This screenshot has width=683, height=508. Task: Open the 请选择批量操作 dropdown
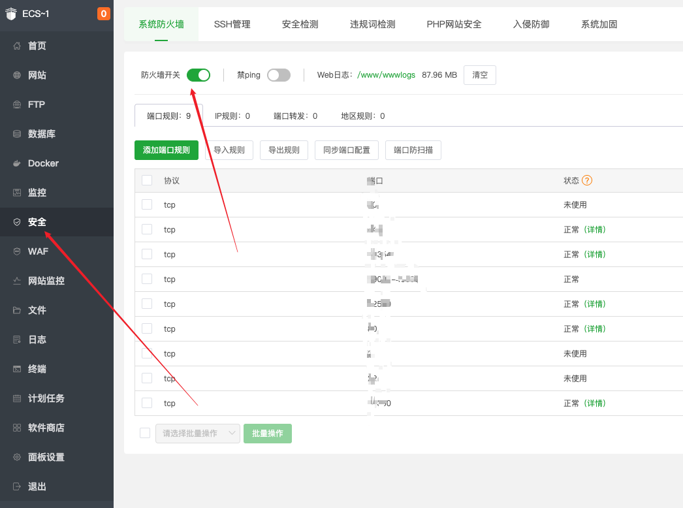click(x=197, y=434)
